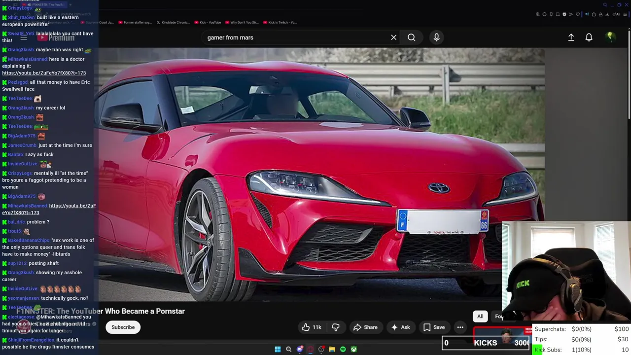Switch to Opera GX taskbar icon
Image resolution: width=631 pixels, height=355 pixels.
coord(310,350)
